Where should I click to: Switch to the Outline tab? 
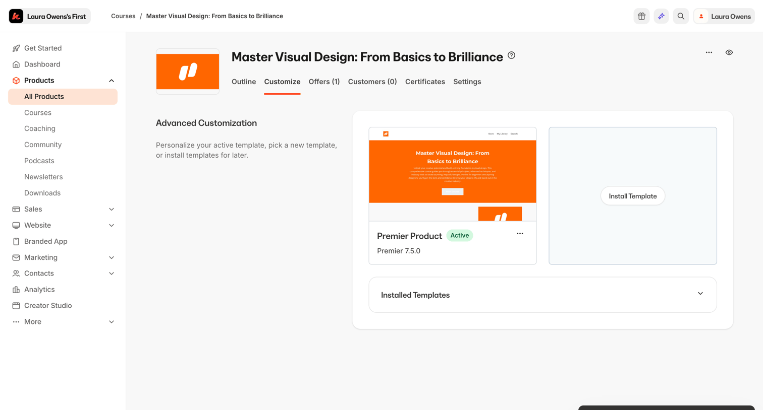point(244,82)
